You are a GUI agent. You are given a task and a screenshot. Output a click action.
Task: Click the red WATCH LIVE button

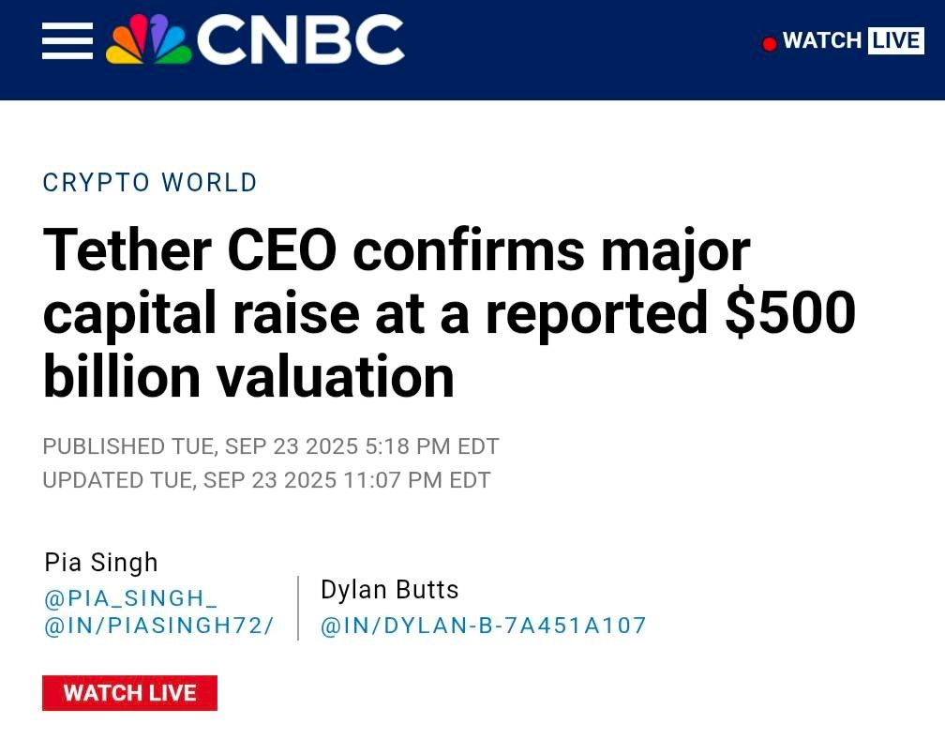point(129,693)
